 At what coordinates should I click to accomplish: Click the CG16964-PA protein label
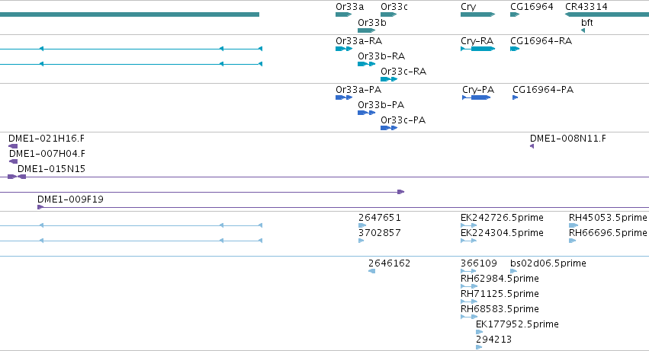tap(543, 90)
